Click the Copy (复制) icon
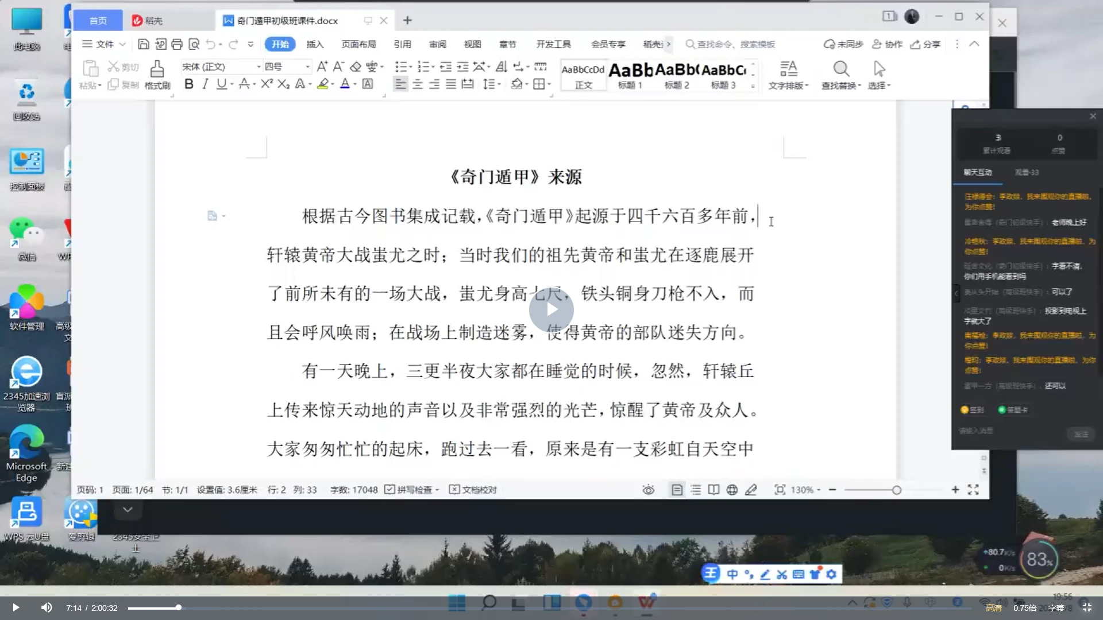 point(113,84)
